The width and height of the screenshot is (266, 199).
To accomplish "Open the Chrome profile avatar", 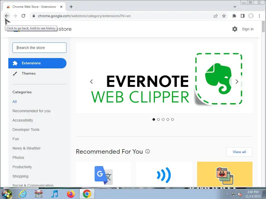I will point(251,16).
